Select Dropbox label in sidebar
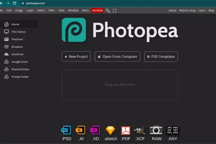This screenshot has height=144, width=216. click(17, 47)
